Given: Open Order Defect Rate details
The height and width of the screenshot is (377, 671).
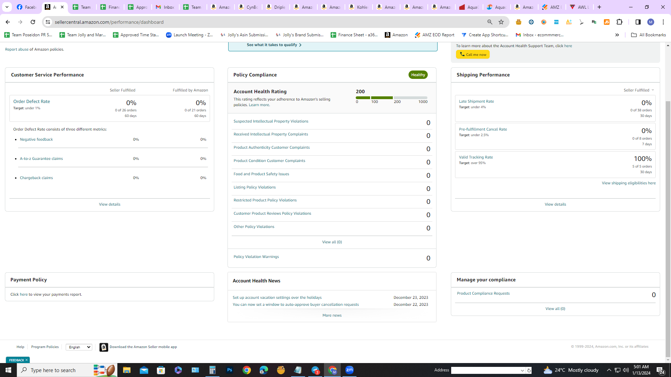Looking at the screenshot, I should [x=31, y=102].
